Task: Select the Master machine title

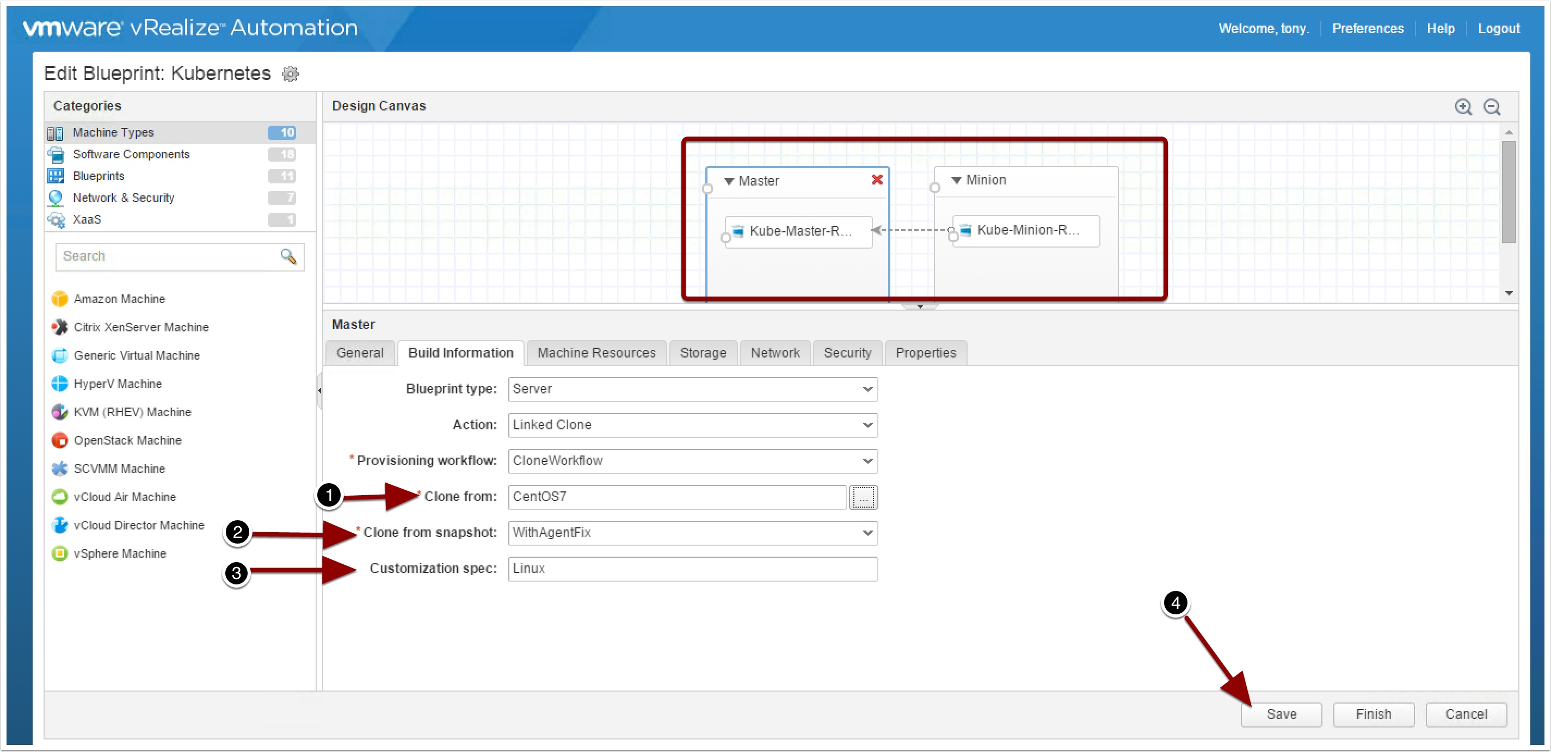Action: 759,181
